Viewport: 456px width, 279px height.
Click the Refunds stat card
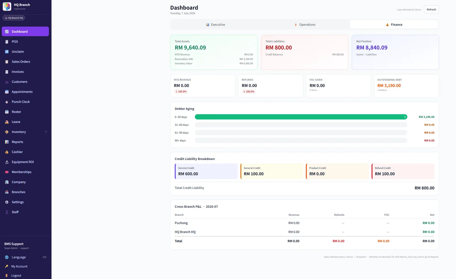270,86
